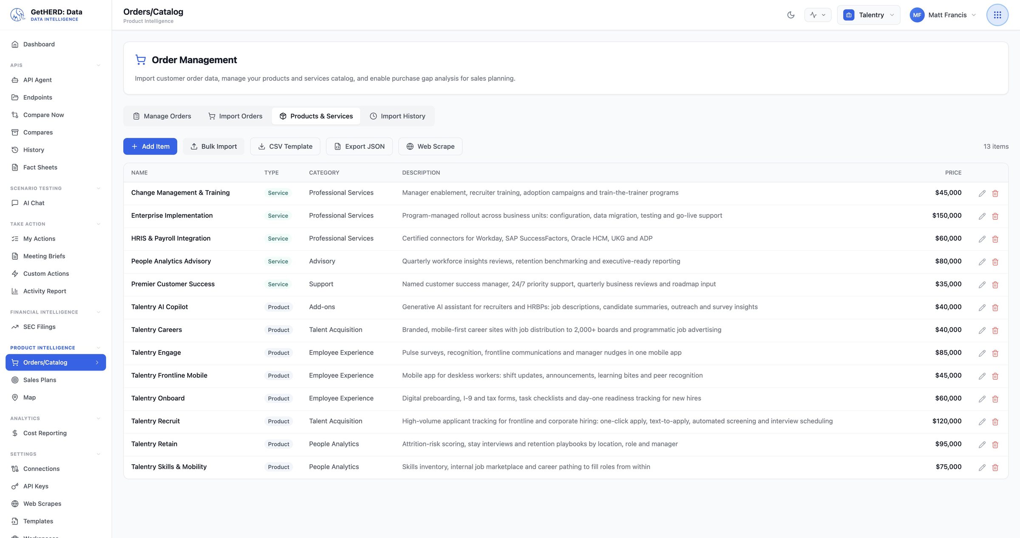Open Matt Francis user menu
1020x538 pixels.
943,15
